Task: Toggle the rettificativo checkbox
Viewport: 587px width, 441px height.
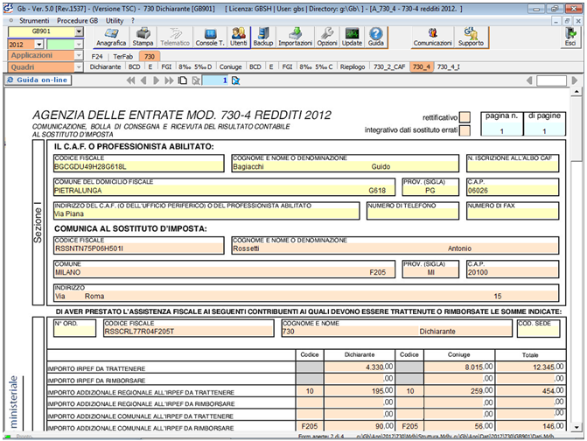Action: click(x=465, y=117)
